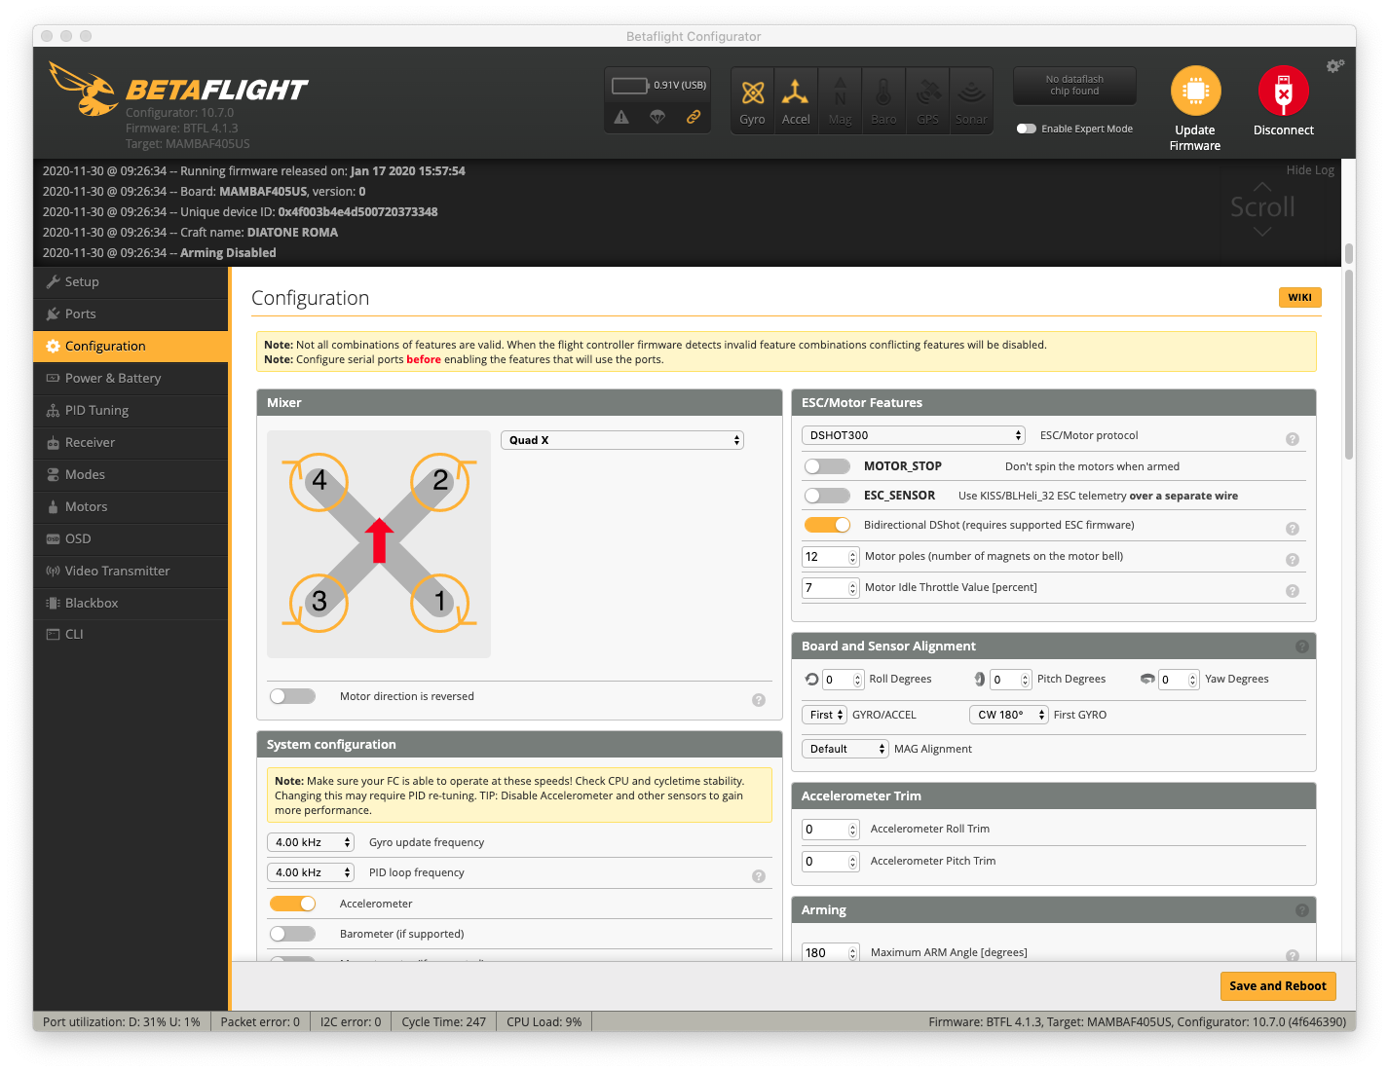Open the Gyro update frequency dropdown

click(x=311, y=842)
